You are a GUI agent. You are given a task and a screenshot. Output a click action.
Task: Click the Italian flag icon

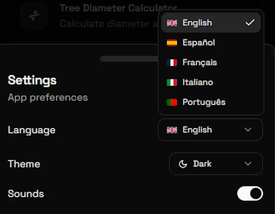(172, 82)
